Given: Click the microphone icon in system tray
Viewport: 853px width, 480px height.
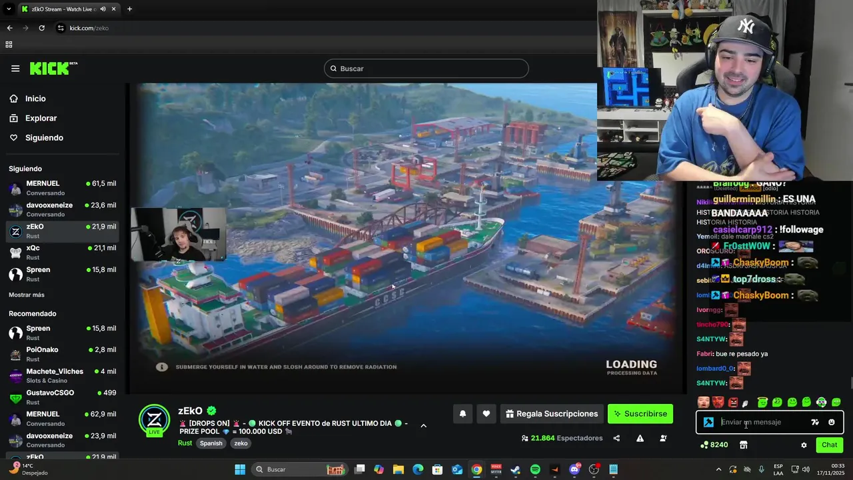Looking at the screenshot, I should click(x=761, y=469).
